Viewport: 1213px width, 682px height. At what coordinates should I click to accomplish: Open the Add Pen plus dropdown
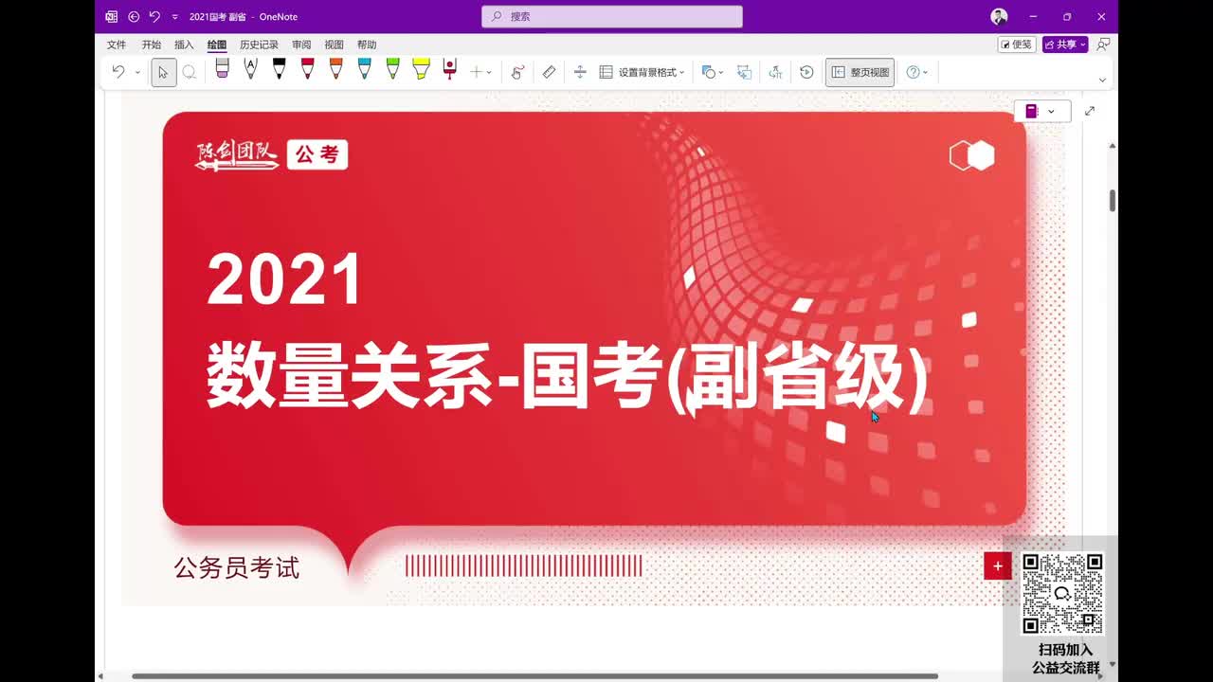tap(480, 72)
